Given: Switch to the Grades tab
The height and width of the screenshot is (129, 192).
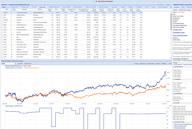Looking at the screenshot, I should tap(154, 7).
